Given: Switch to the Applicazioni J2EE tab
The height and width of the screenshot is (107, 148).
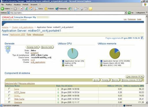Looking at the screenshot, I should point(18,35).
